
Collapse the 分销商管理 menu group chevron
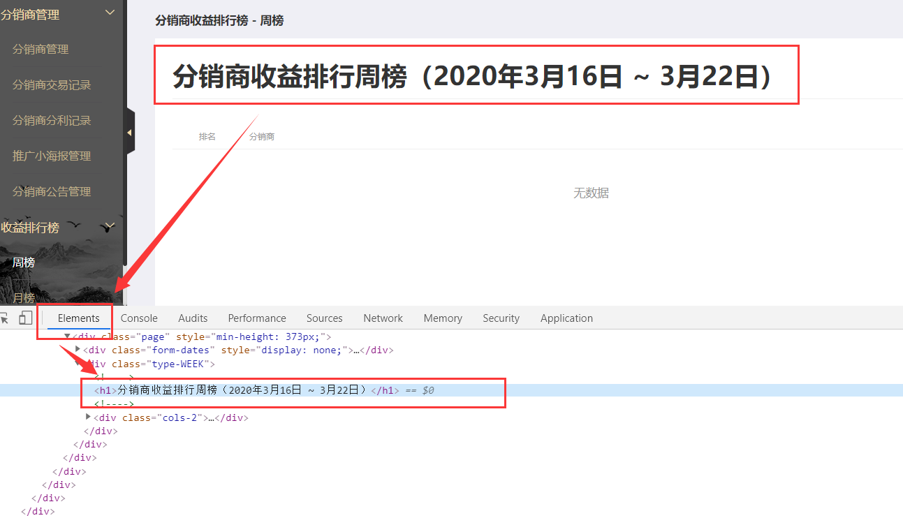coord(110,13)
